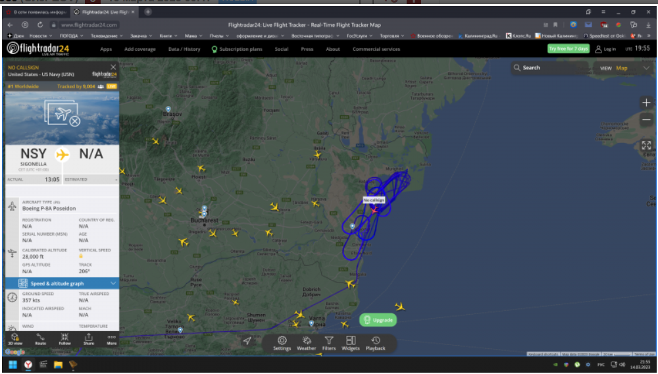Image resolution: width=658 pixels, height=374 pixels.
Task: Open the ПОГОДА bookmarks folder
Action: (71, 36)
